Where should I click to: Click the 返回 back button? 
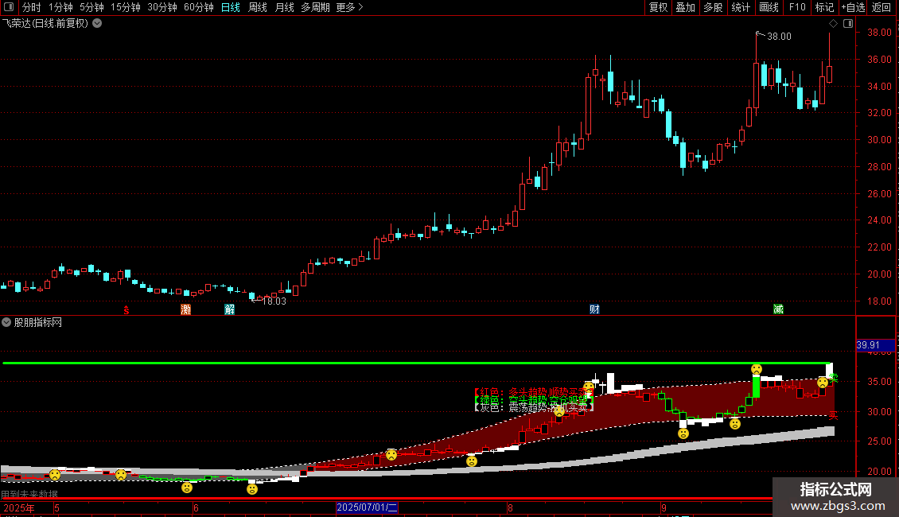pyautogui.click(x=881, y=7)
